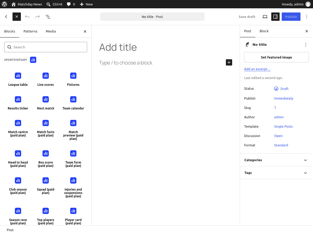Insert the Live scores block
This screenshot has height=234, width=313.
click(x=46, y=79)
